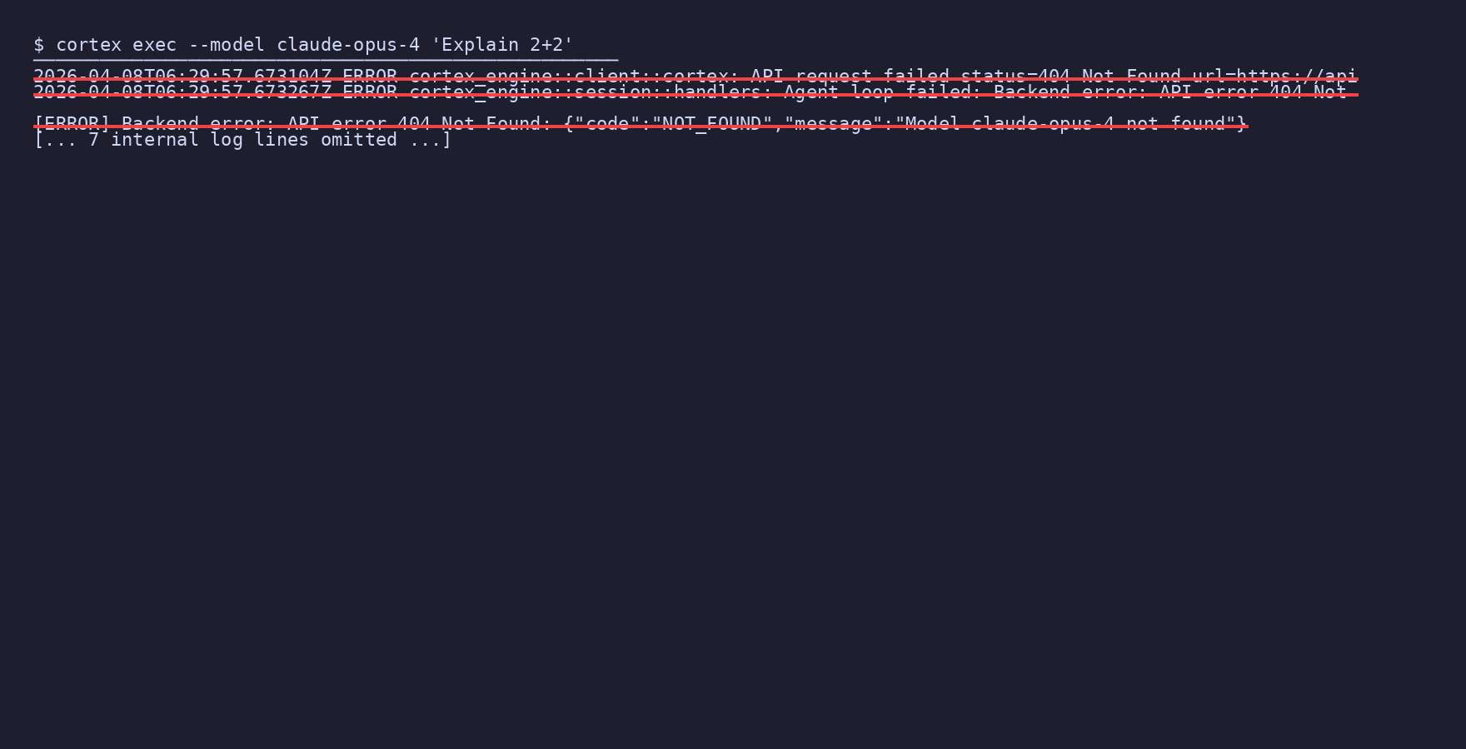Click the status=404 text in first log
The width and height of the screenshot is (1466, 749).
point(1015,77)
